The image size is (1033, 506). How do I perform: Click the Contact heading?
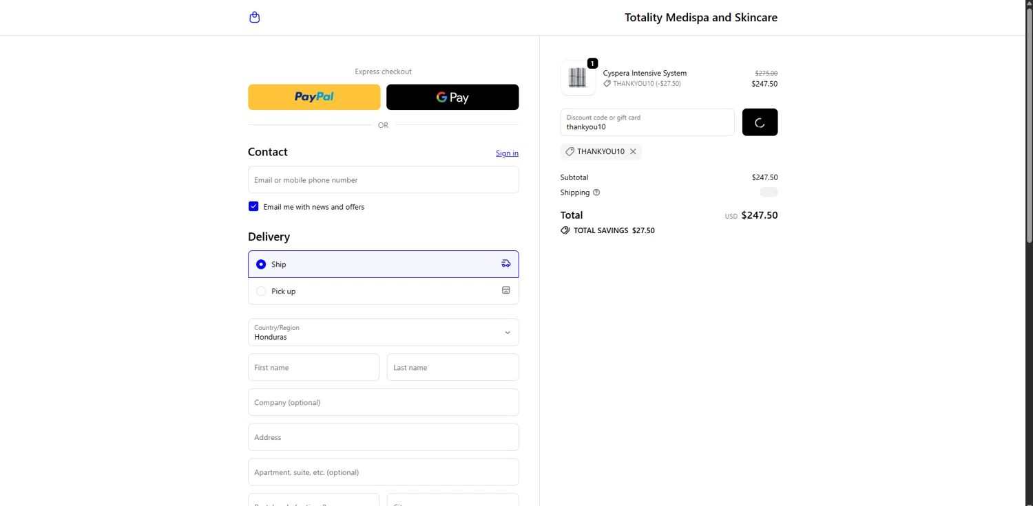[268, 152]
